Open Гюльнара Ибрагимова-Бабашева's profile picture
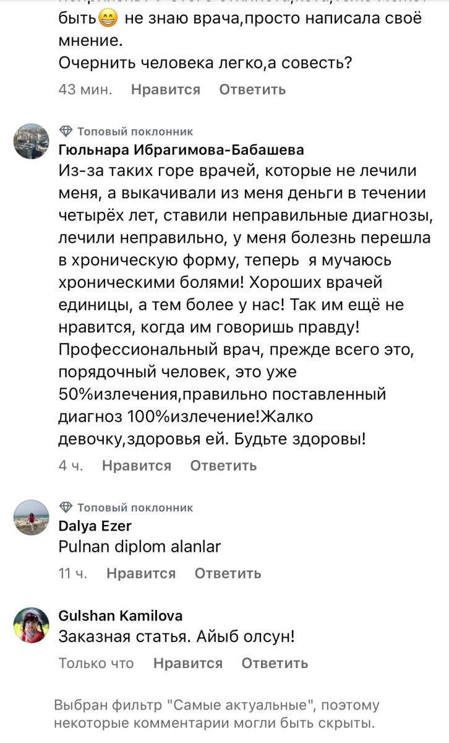 (x=31, y=141)
